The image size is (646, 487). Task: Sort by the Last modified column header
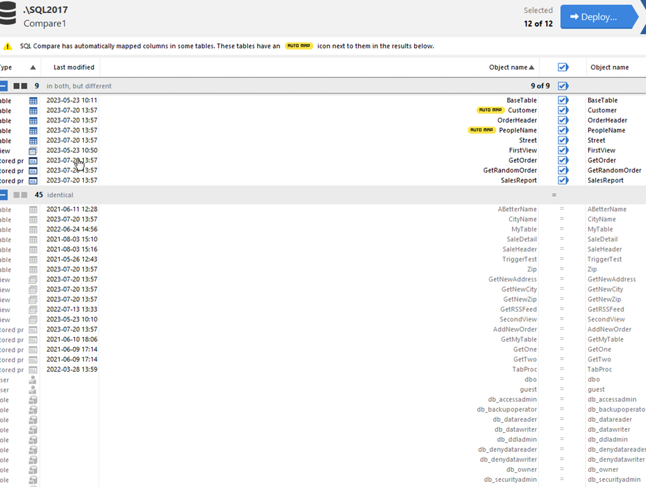point(74,67)
